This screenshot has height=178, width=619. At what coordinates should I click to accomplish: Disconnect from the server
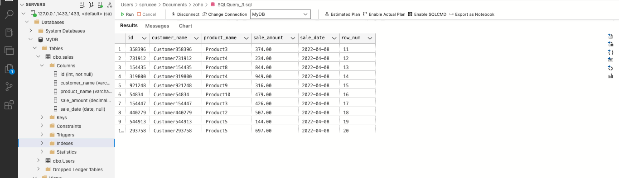pyautogui.click(x=185, y=14)
